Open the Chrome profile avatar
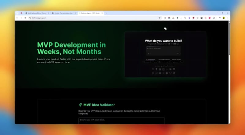Image resolution: width=245 pixels, height=135 pixels. [x=224, y=18]
